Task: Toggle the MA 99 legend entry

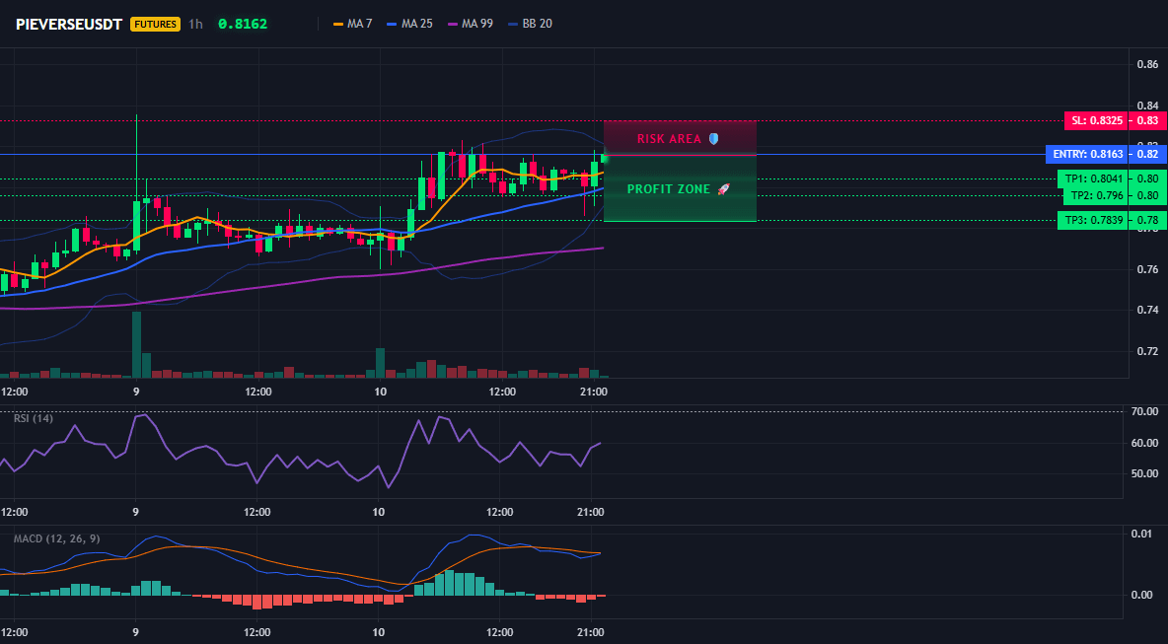Action: coord(470,24)
